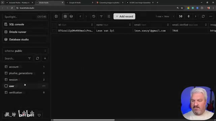Image resolution: width=216 pixels, height=121 pixels.
Task: Click the TRUE email_verified cell
Action: click(190, 31)
